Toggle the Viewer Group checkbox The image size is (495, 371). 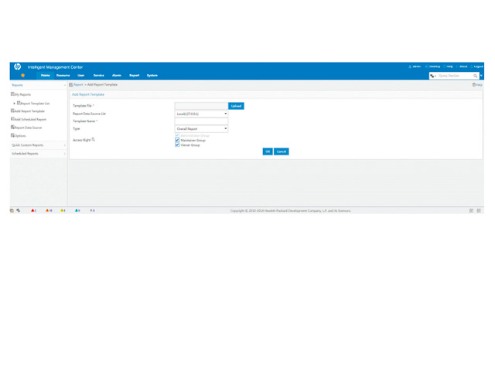pos(177,145)
